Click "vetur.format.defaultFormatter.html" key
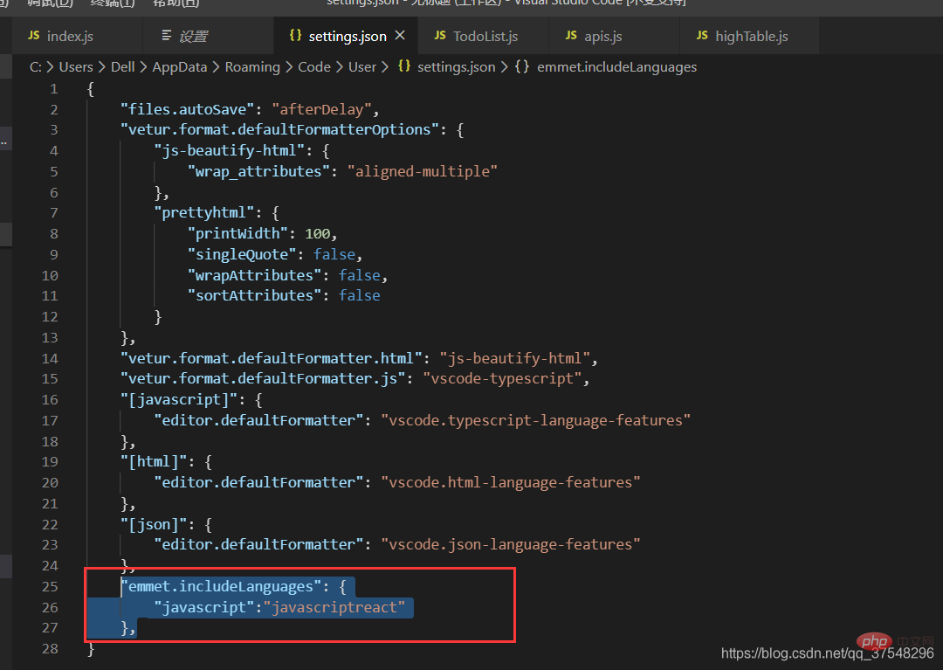This screenshot has height=670, width=943. [272, 358]
